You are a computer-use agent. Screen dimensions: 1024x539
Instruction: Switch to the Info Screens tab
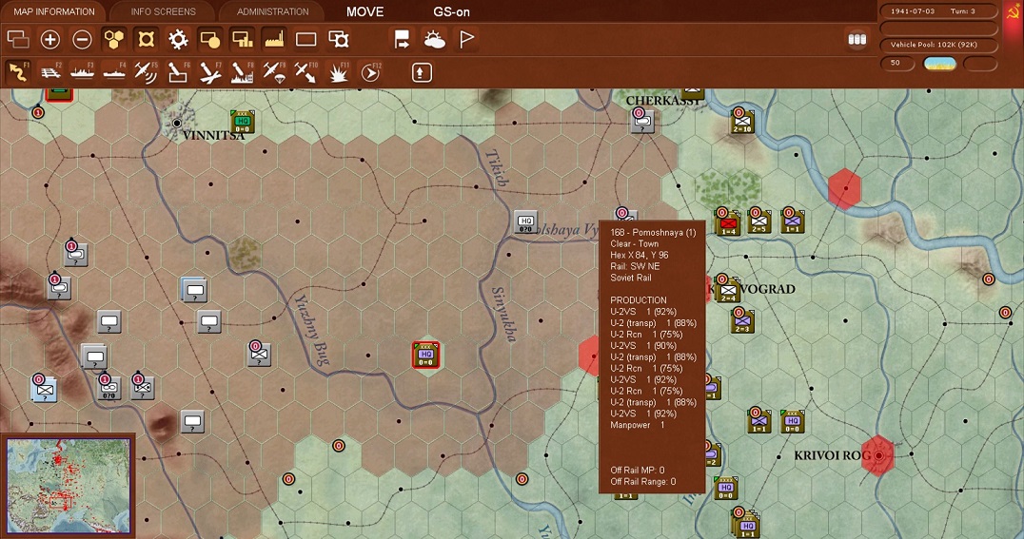[163, 11]
